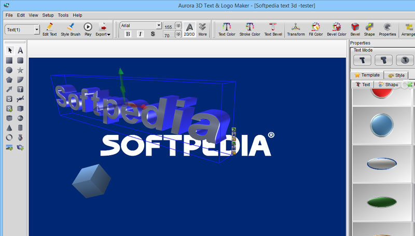Screen dimensions: 415x236
Task: Select the star shape tool
Action: pyautogui.click(x=20, y=70)
